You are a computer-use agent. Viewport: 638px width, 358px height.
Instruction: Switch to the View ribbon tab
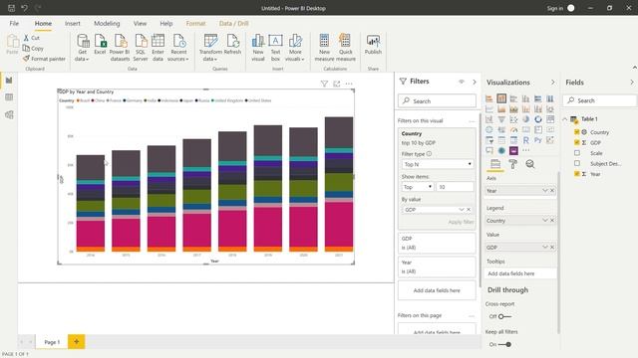[140, 24]
